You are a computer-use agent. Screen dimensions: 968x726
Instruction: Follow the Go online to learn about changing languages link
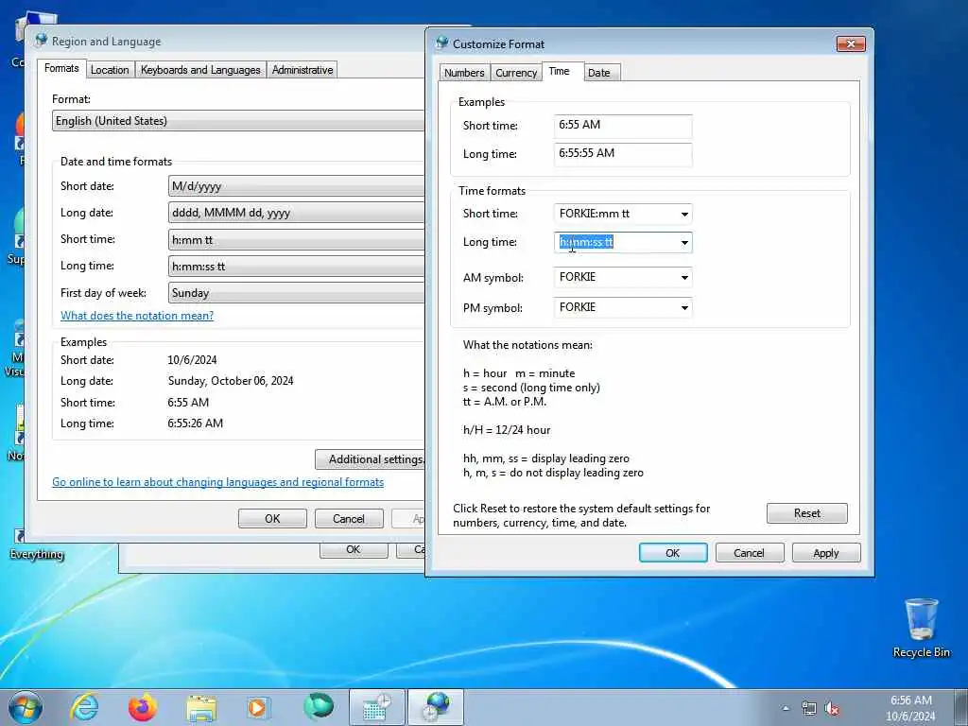tap(218, 483)
